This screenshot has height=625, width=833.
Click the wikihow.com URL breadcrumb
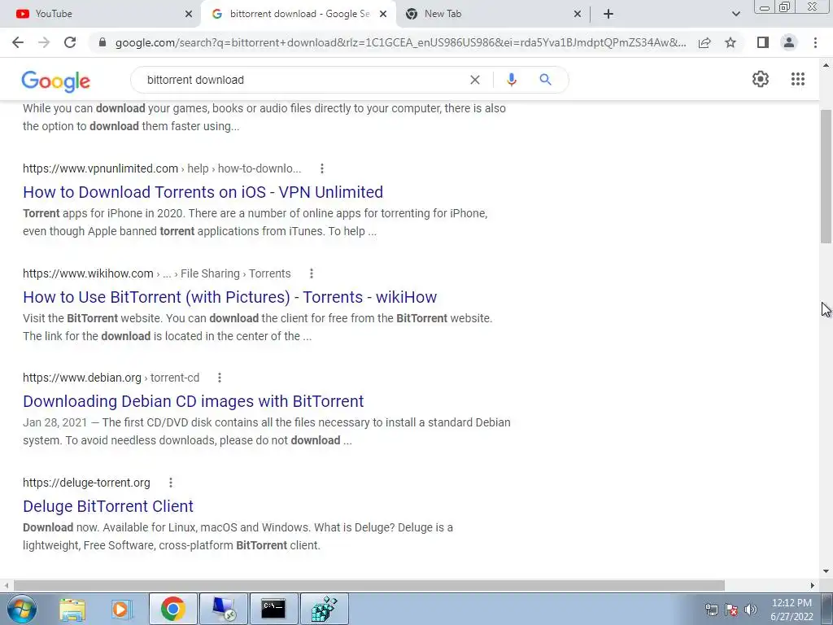tap(157, 273)
